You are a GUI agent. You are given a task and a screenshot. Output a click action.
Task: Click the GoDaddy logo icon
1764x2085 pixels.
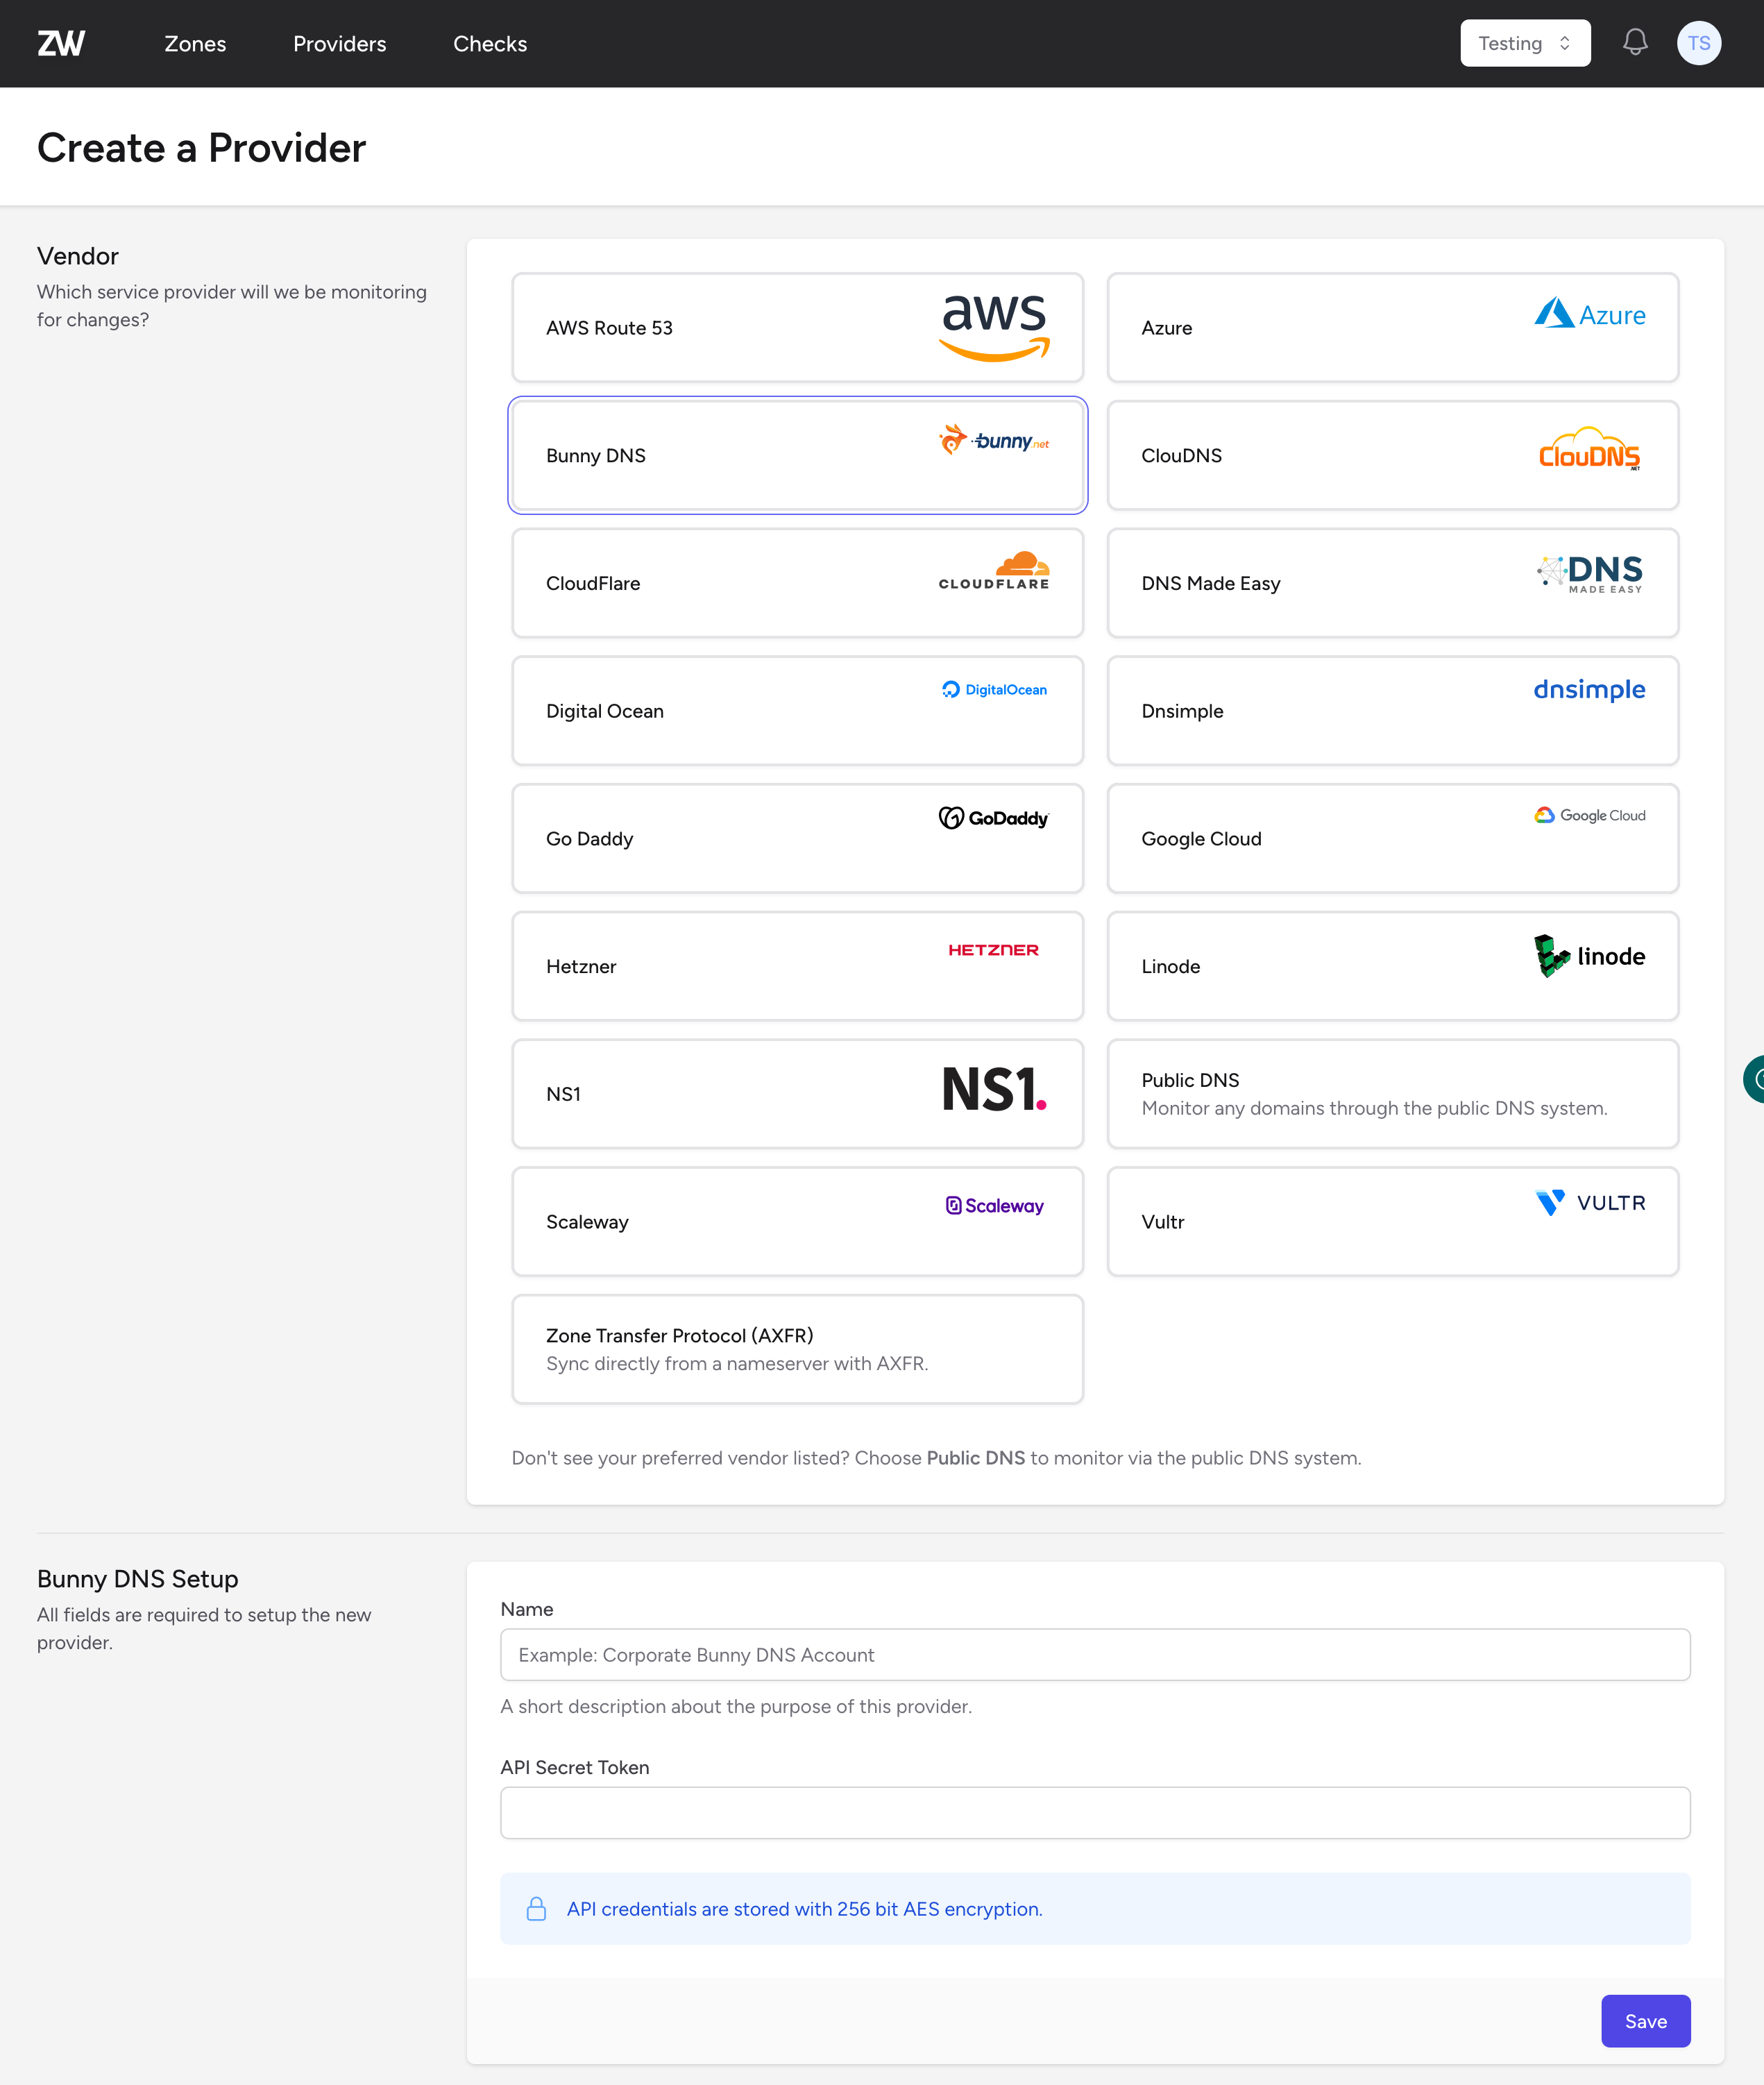coord(993,817)
